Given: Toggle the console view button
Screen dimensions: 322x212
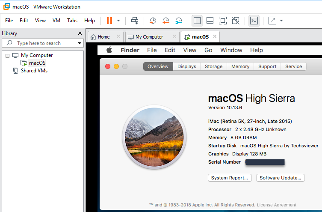Looking at the screenshot, I should point(254,21).
